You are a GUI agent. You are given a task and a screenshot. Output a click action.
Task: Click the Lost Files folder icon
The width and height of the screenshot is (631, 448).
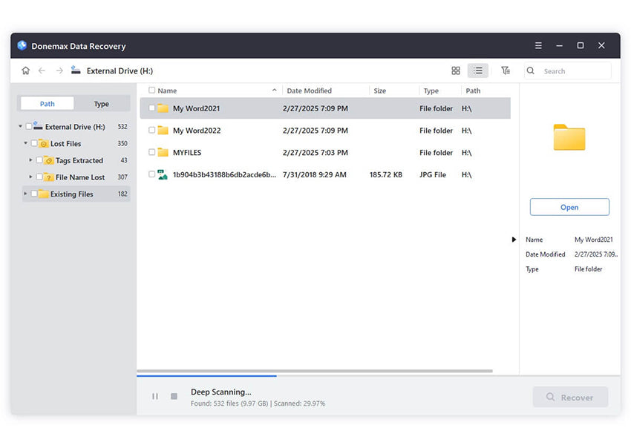tap(44, 144)
